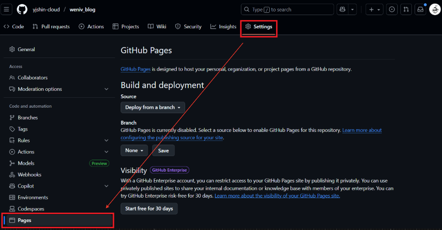Click the Preview badge beside Models

tap(99, 163)
